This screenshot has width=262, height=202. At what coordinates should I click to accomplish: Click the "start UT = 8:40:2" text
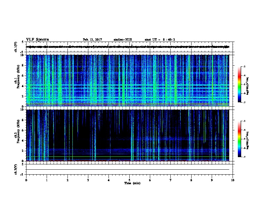tap(160, 40)
